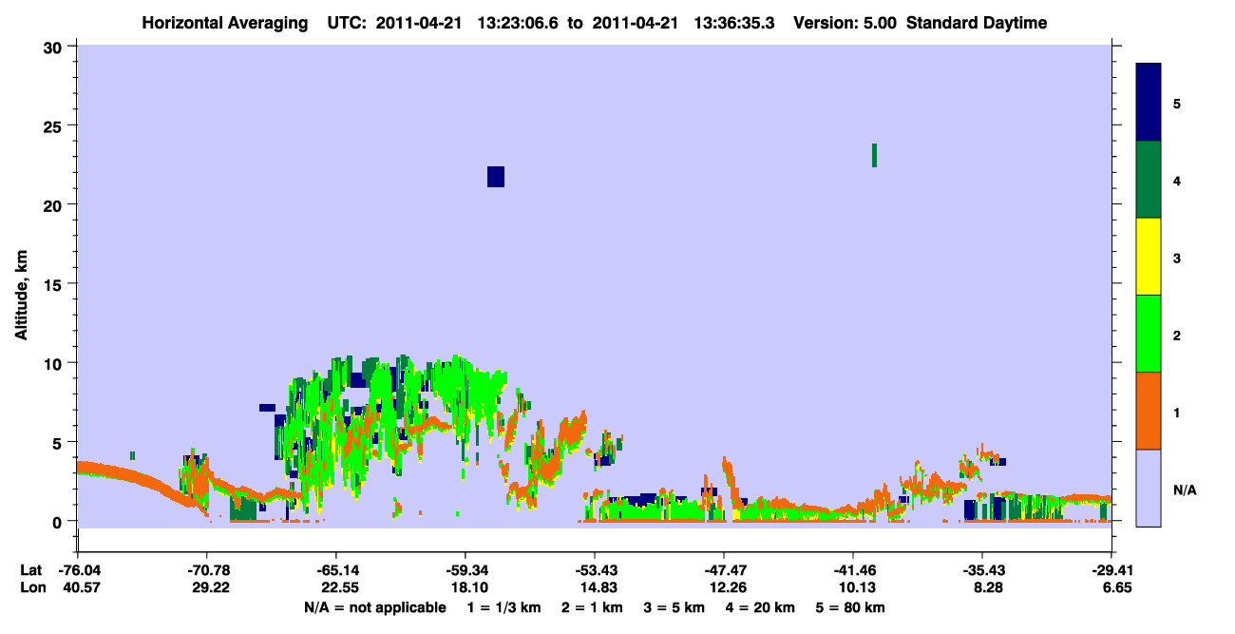Click the y-axis tick label 15
The width and height of the screenshot is (1235, 634).
[55, 284]
